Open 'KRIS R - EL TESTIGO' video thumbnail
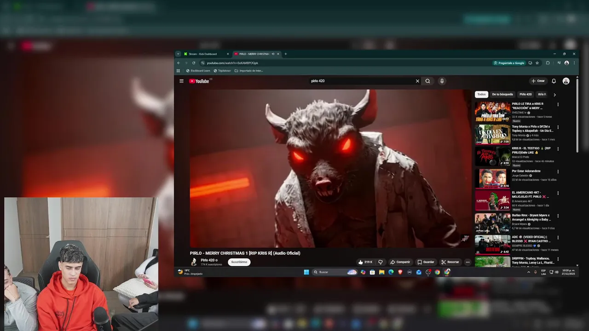This screenshot has height=331, width=589. [492, 156]
